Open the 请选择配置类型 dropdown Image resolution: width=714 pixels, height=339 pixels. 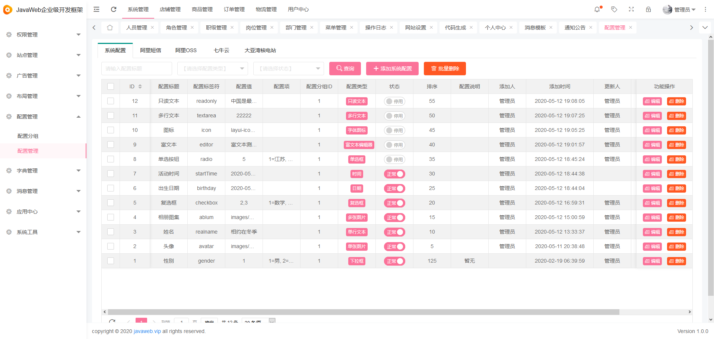[212, 68]
